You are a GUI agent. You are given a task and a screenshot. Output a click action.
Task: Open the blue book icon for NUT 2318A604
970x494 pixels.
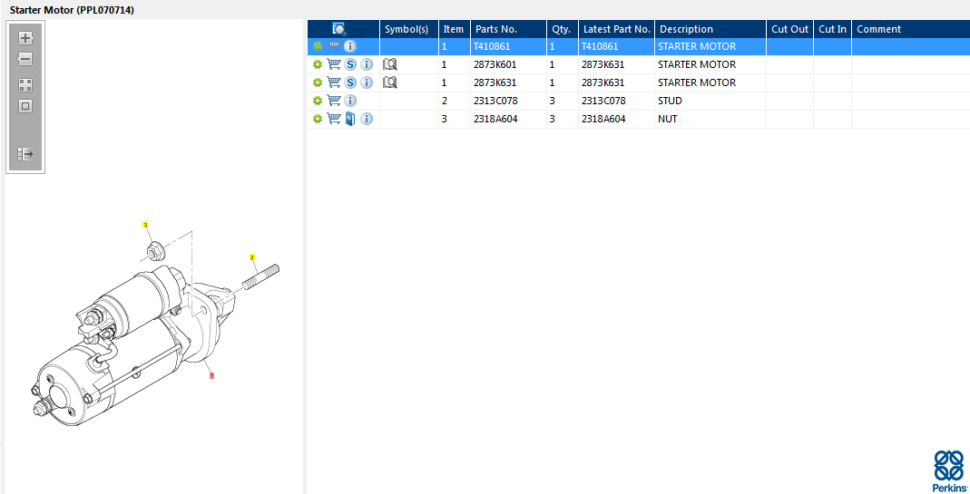pyautogui.click(x=350, y=119)
